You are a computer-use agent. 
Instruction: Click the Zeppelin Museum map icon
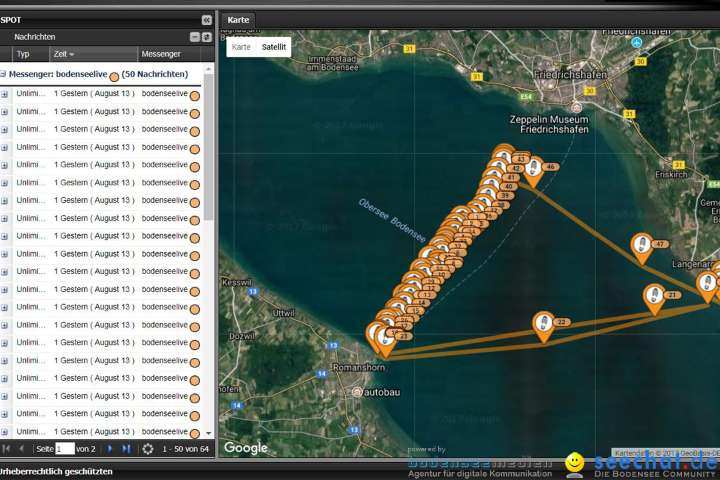(577, 108)
